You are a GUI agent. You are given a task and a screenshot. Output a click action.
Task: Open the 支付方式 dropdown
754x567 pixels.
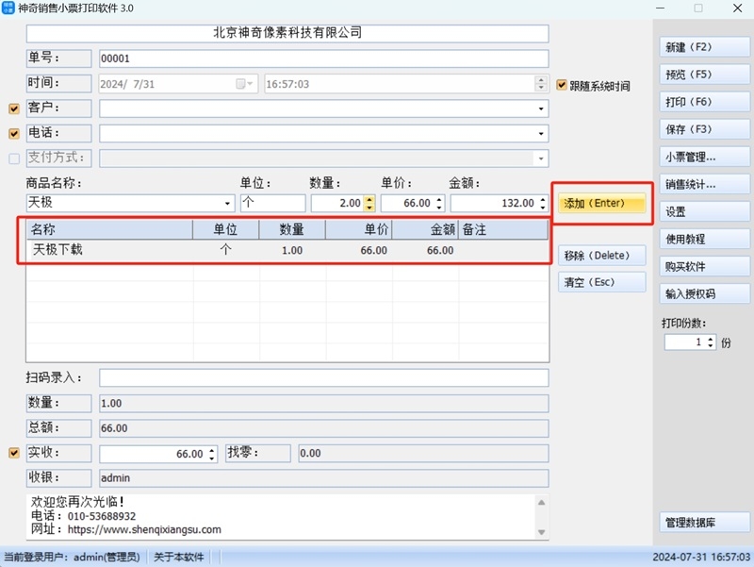pos(541,158)
